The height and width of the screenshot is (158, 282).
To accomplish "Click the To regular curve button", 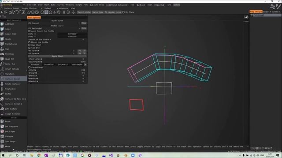I will 113,12.
